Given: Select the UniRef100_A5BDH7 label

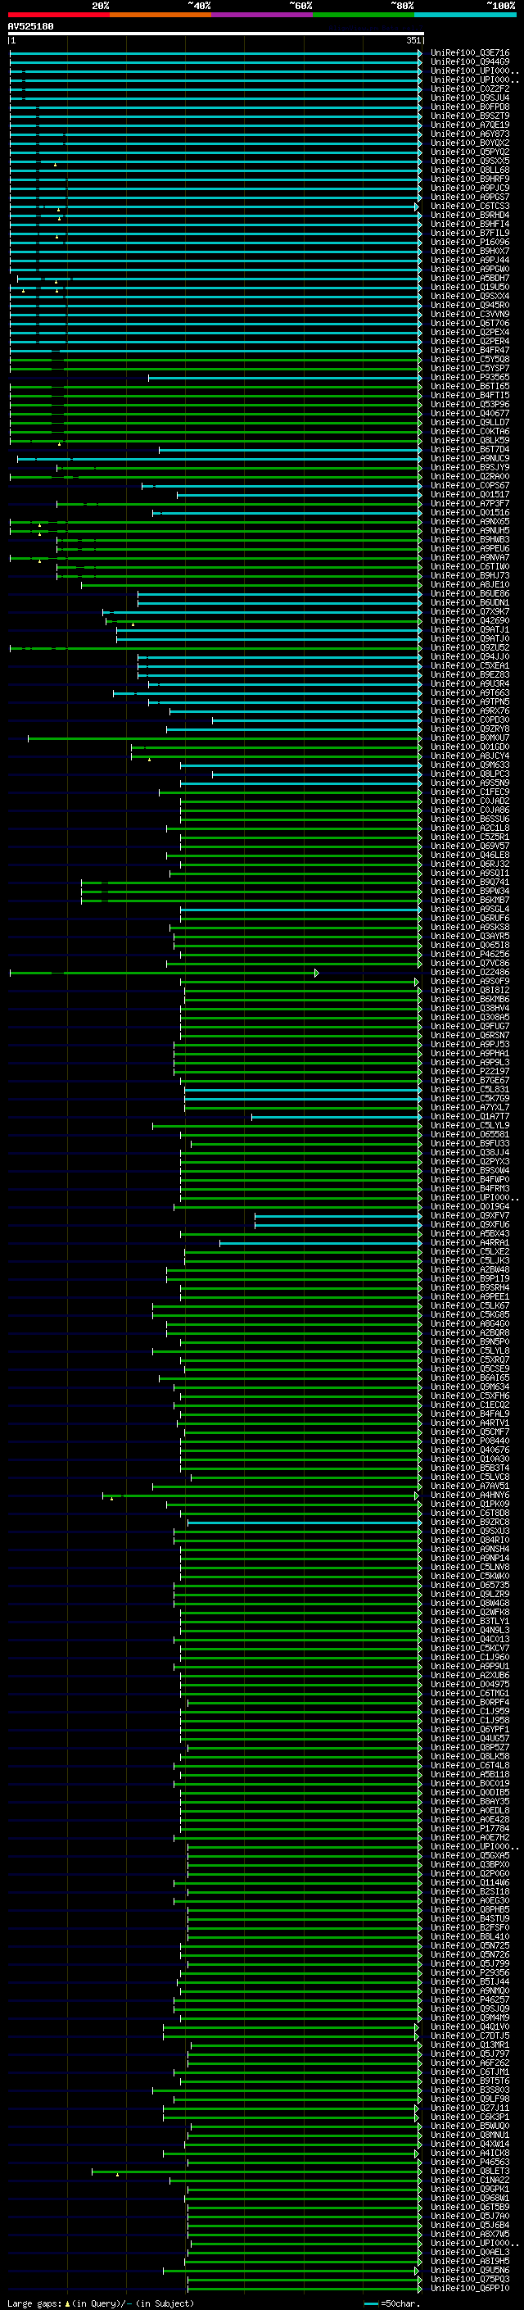Looking at the screenshot, I should (470, 278).
